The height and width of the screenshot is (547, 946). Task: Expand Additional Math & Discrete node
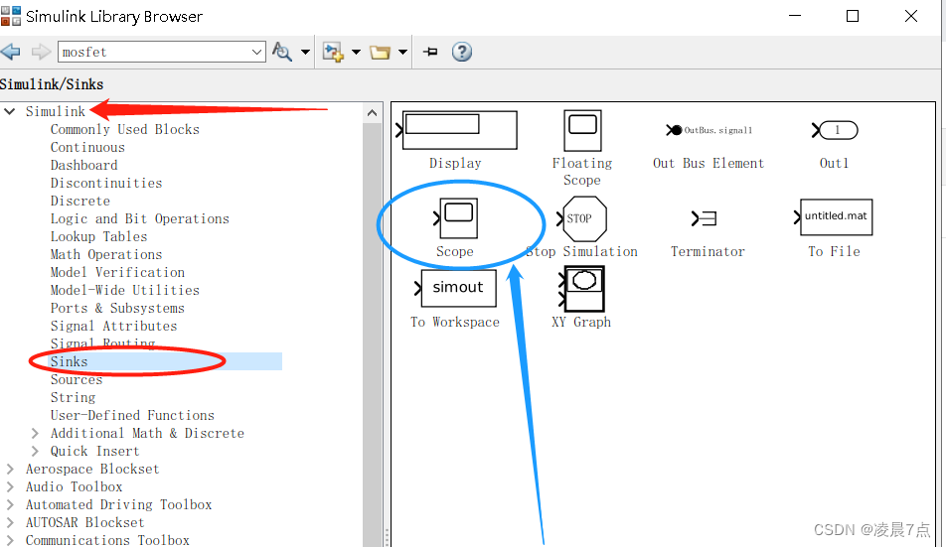pyautogui.click(x=35, y=433)
